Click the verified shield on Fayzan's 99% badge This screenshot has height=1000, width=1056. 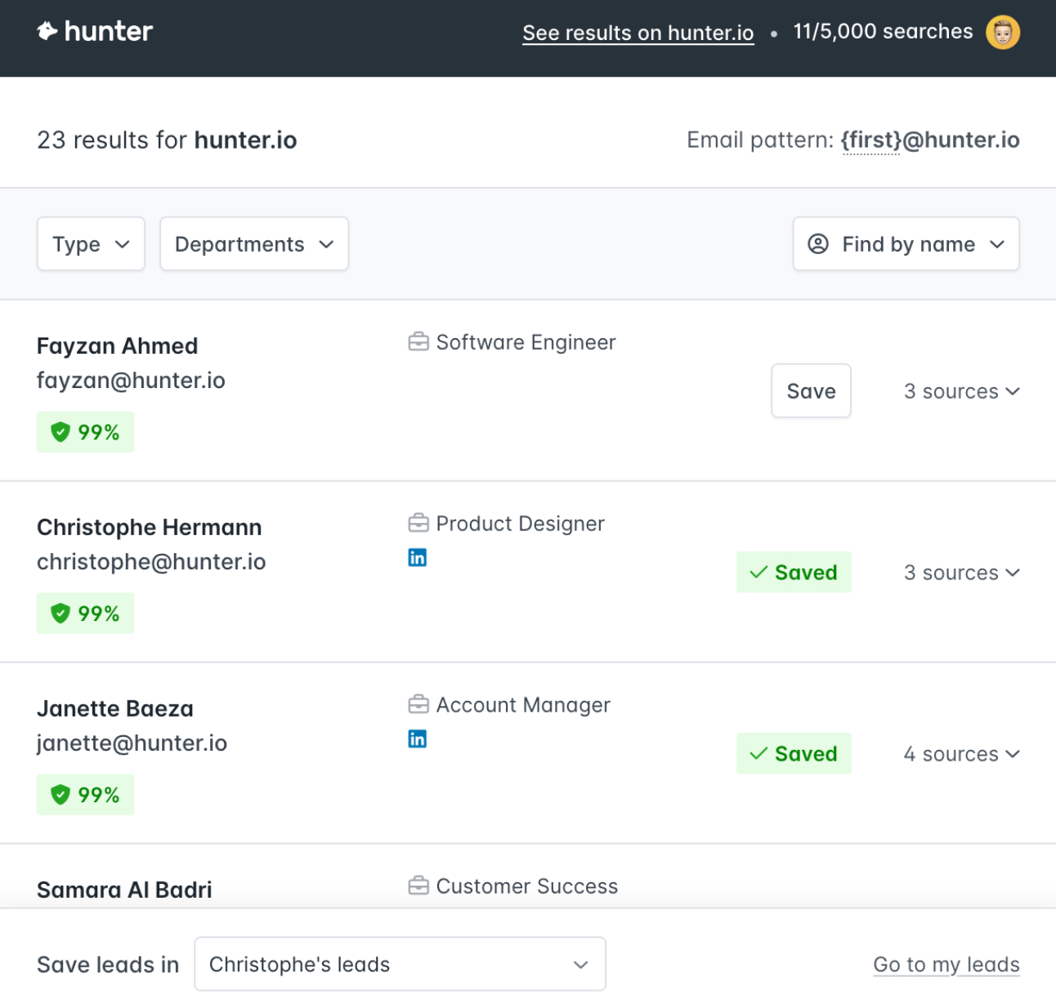[60, 432]
